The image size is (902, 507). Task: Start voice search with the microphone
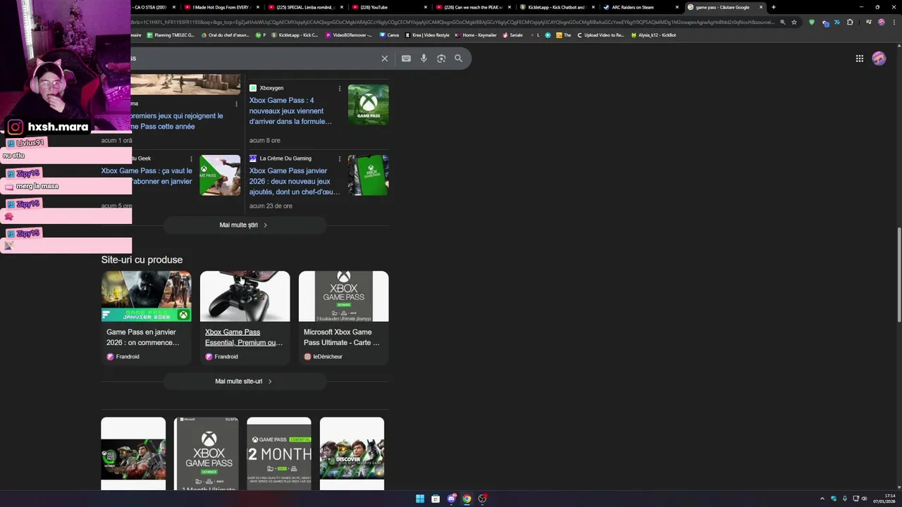tap(424, 58)
